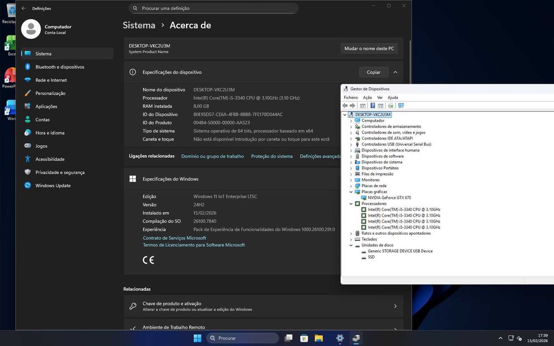The image size is (554, 346).
Task: Expand the Teclados node
Action: (x=351, y=239)
